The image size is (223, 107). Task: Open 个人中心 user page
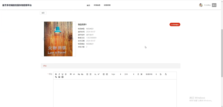coord(207,5)
